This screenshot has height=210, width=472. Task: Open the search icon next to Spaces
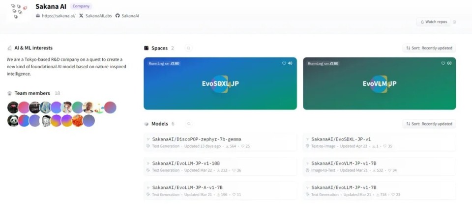[188, 48]
